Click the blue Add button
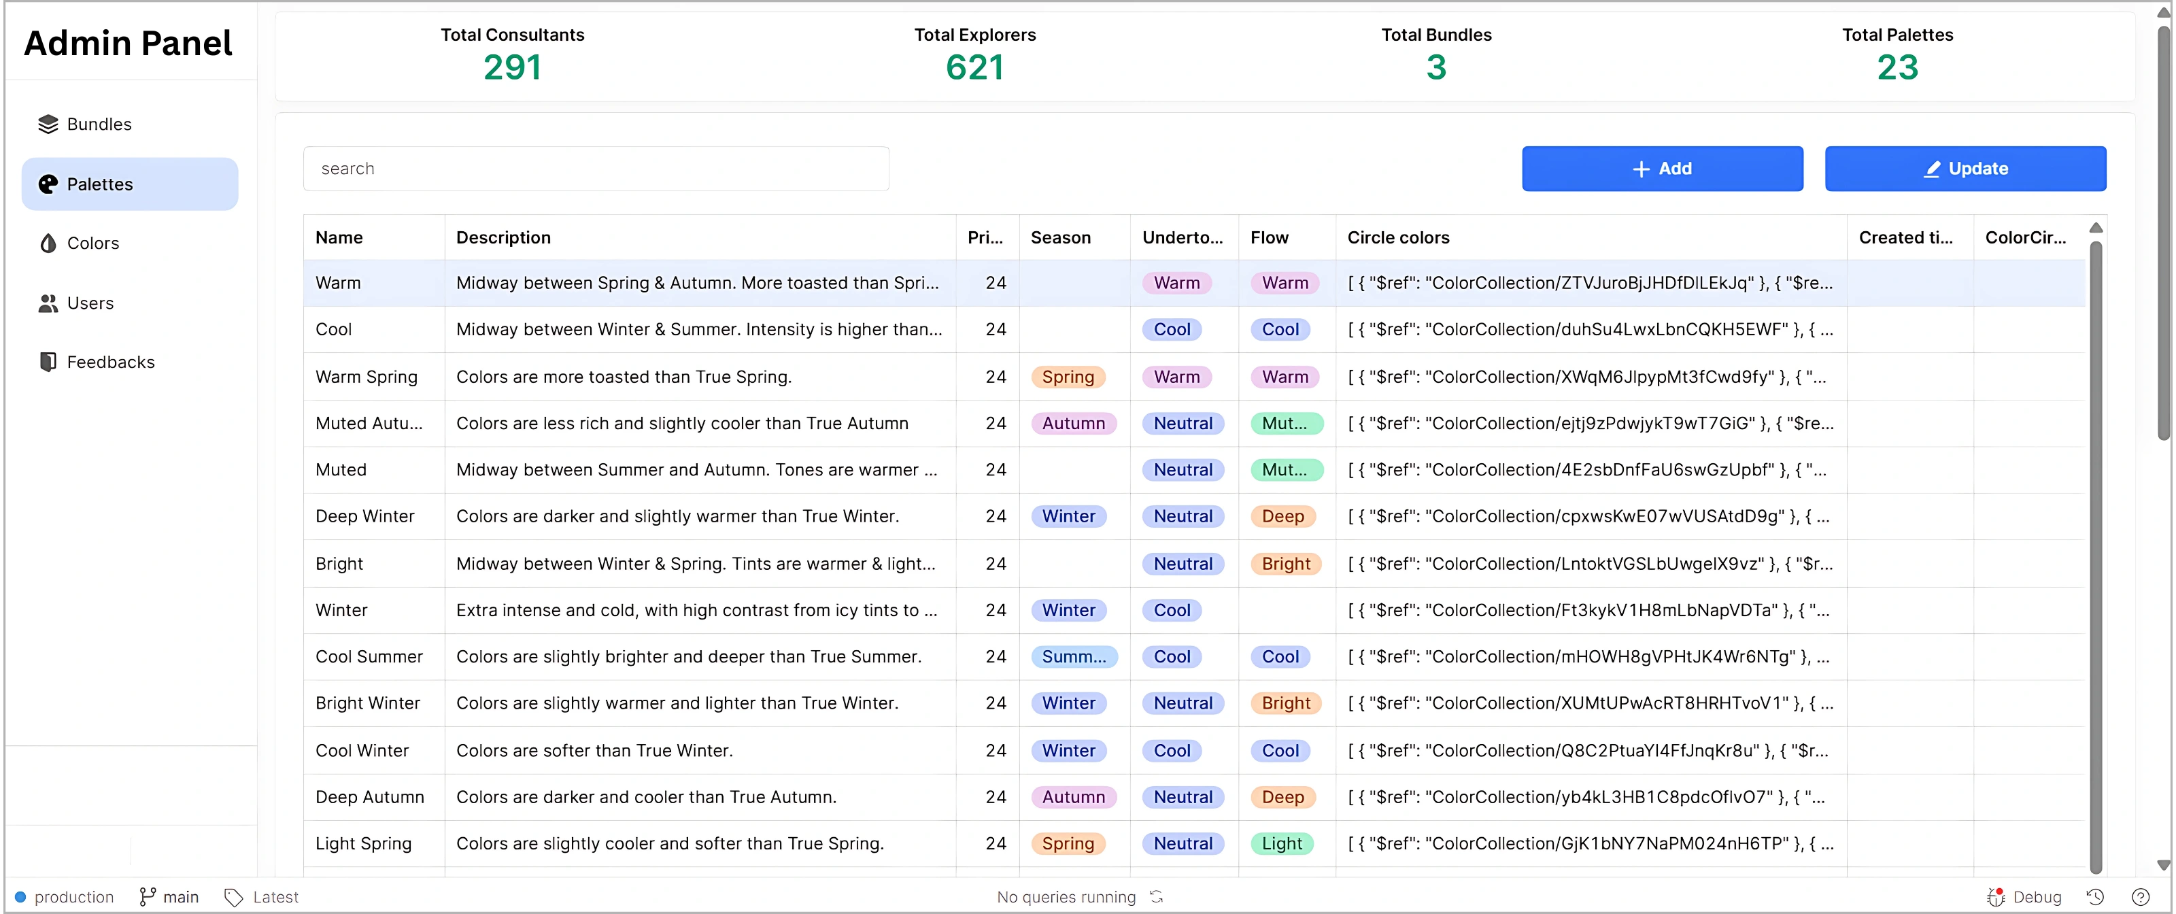 1661,169
